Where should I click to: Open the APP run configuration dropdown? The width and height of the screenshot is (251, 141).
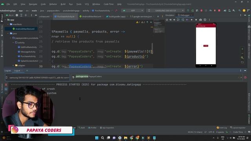[x=133, y=11]
